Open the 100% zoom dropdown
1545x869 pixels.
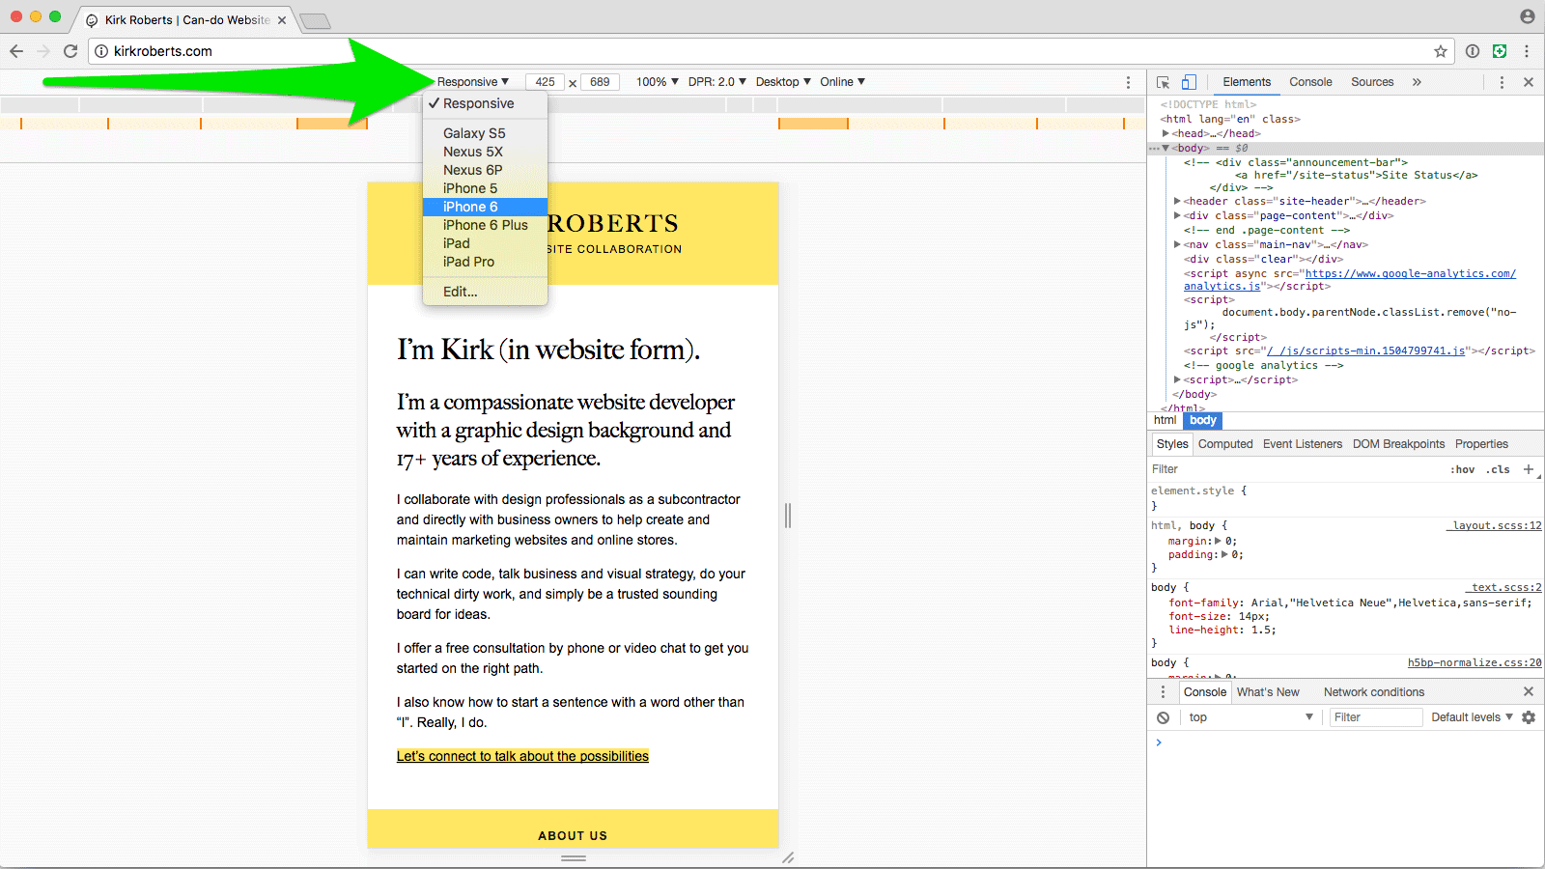pyautogui.click(x=657, y=82)
